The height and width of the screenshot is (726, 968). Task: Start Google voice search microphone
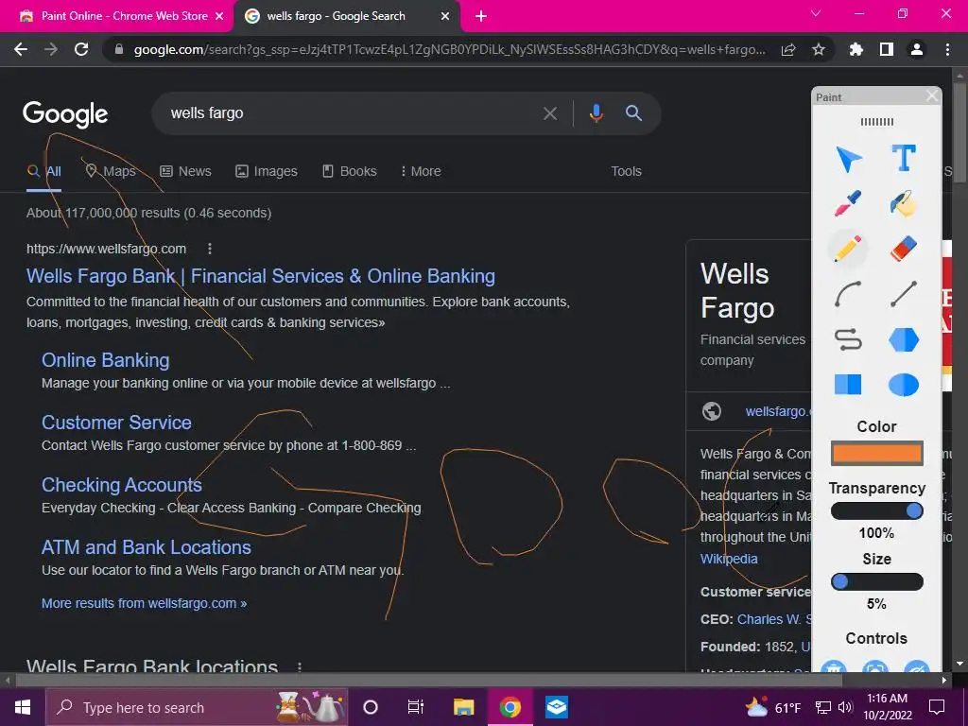(596, 113)
